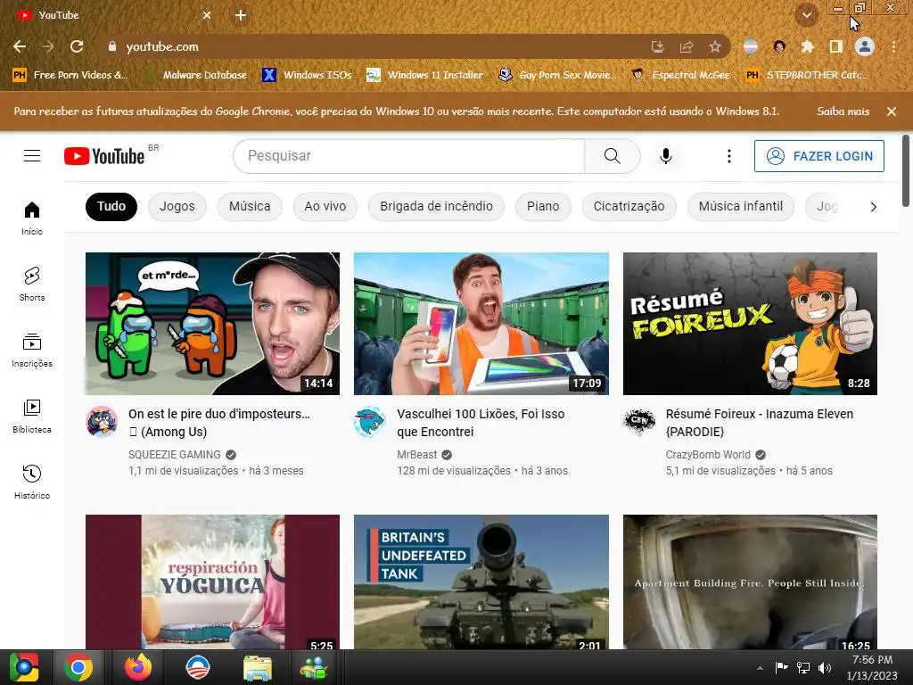Open the Chrome extensions puzzle icon
Image resolution: width=913 pixels, height=685 pixels.
coord(808,46)
